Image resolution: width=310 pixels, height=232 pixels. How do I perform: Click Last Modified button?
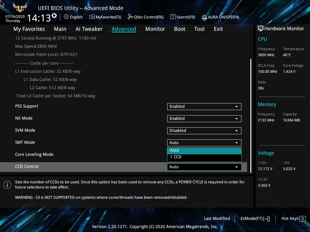[x=217, y=219]
